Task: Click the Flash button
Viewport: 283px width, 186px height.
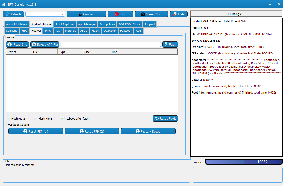Action: [170, 44]
